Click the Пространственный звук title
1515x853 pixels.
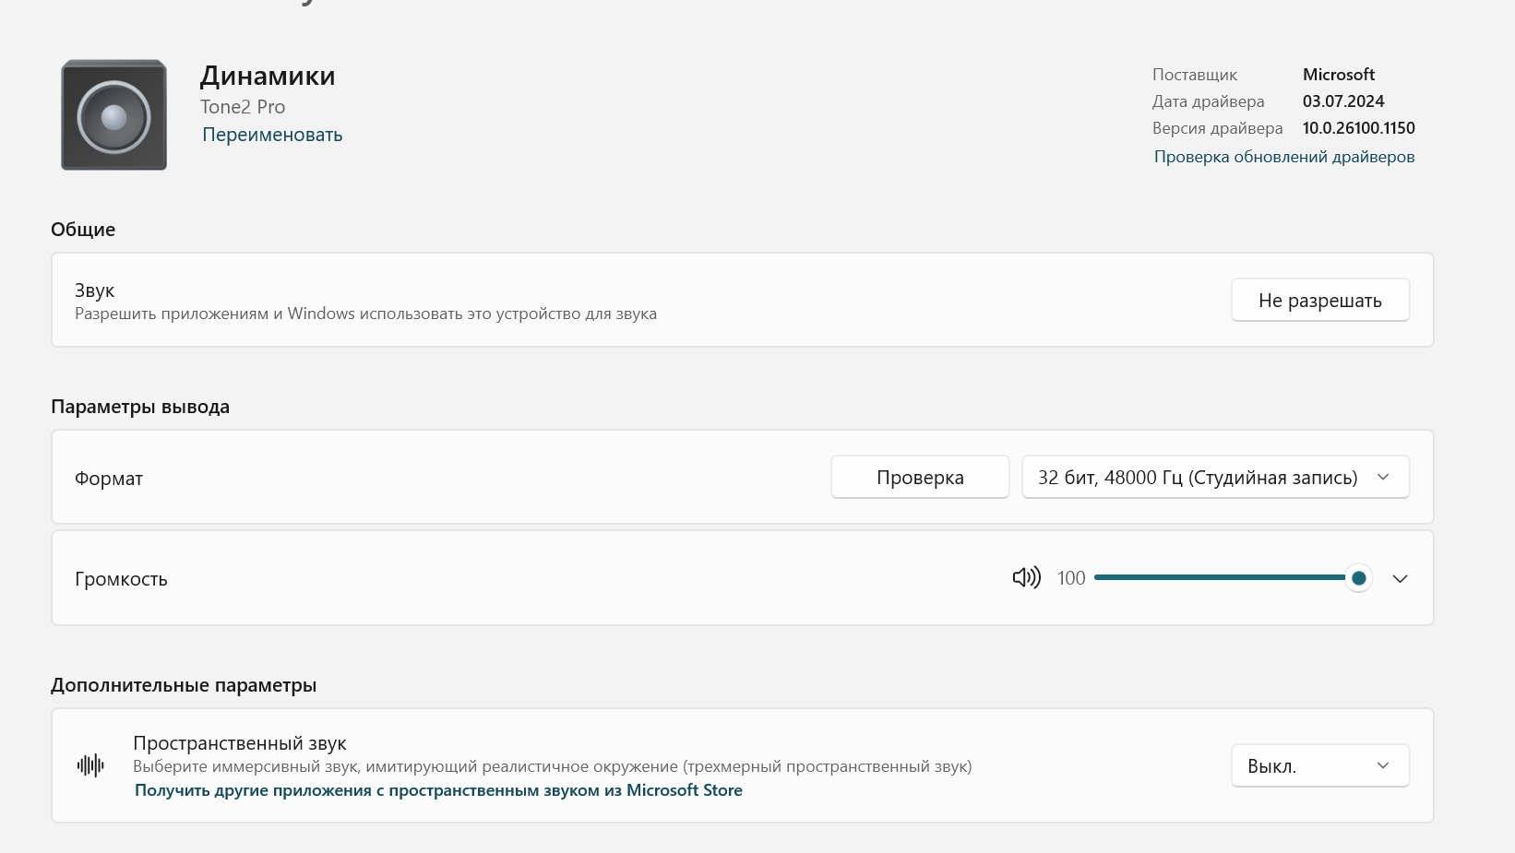click(x=240, y=743)
